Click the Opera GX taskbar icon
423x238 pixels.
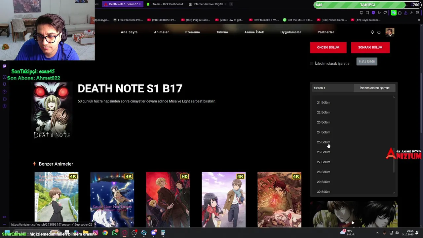(124, 233)
